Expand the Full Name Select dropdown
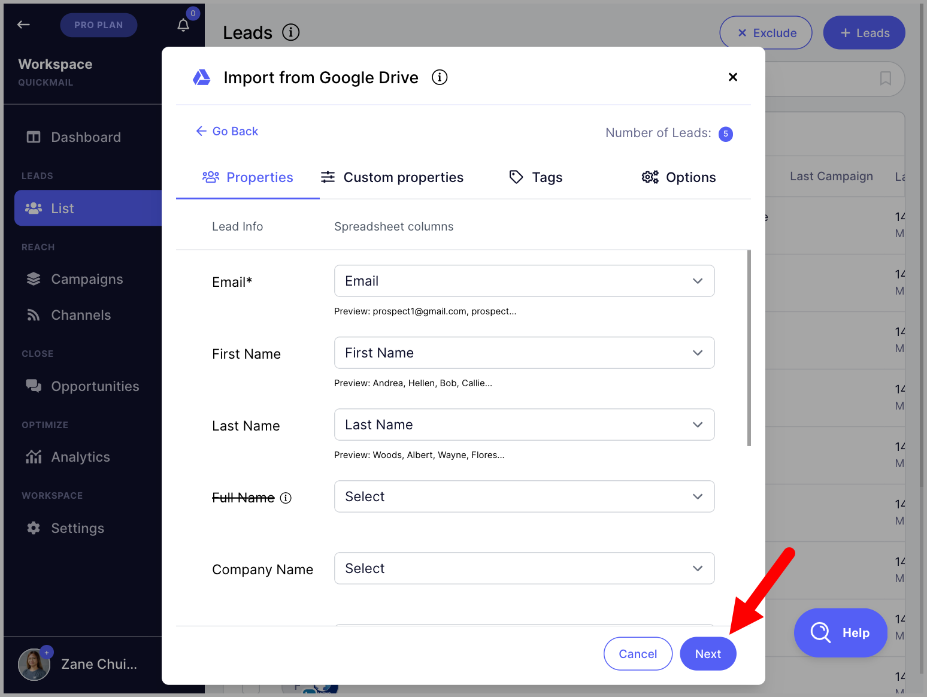This screenshot has width=927, height=697. [x=524, y=496]
